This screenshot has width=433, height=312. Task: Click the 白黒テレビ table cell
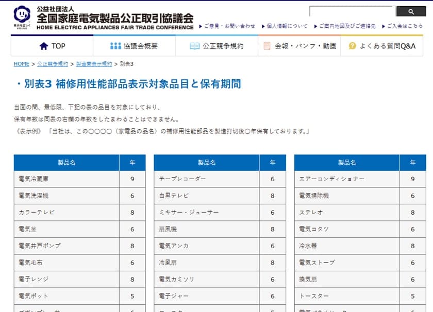(x=207, y=196)
